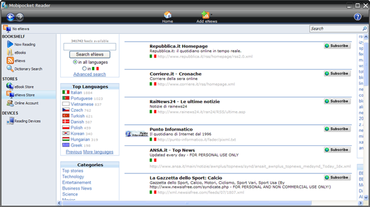Click the horizontal scrollbar left arrow
Viewport: 370px width, 207px height.
(x=59, y=203)
